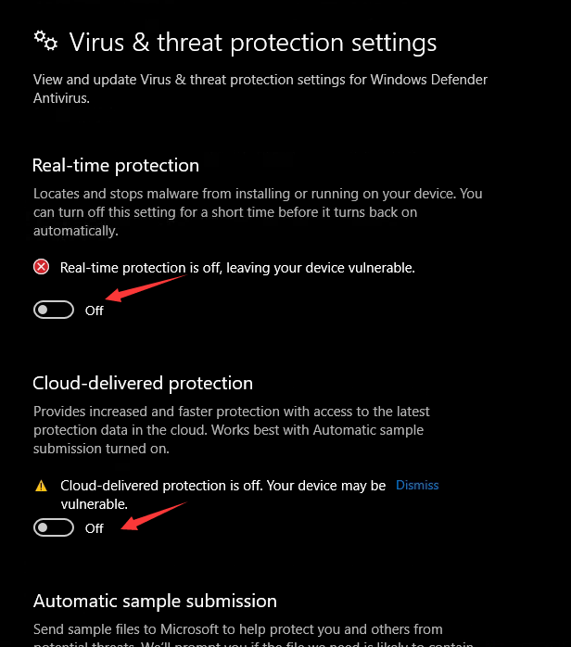Turn on the Real-time protection switch

coord(54,310)
